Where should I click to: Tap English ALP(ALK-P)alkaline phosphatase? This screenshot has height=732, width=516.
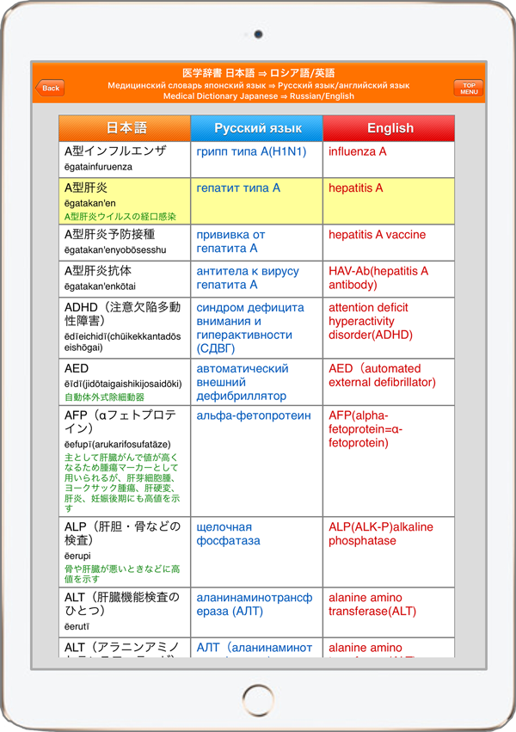tap(381, 533)
